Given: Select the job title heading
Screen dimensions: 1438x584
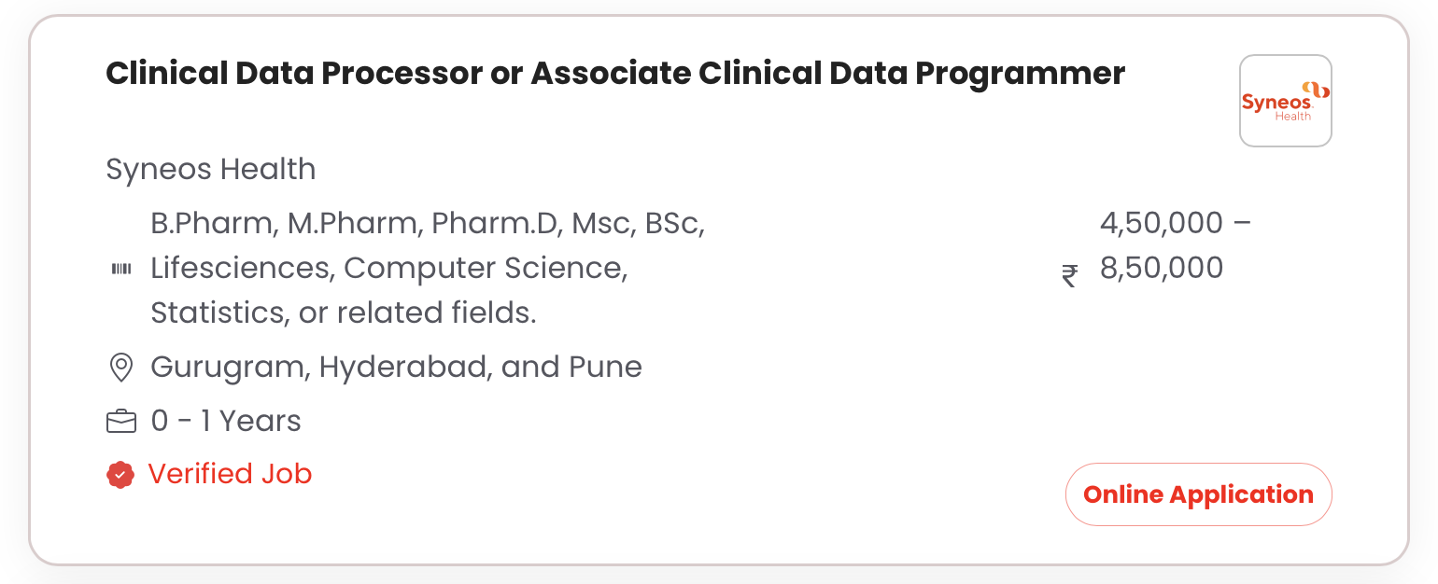Looking at the screenshot, I should (x=614, y=73).
